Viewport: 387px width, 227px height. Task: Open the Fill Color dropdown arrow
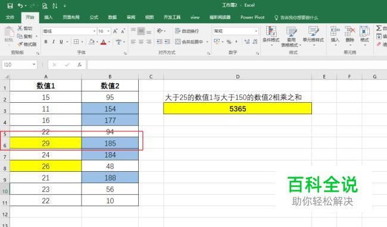pyautogui.click(x=97, y=42)
